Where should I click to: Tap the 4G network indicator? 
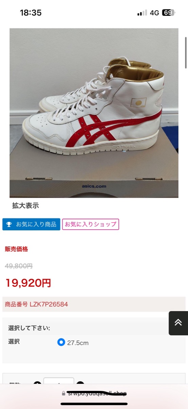coord(154,13)
